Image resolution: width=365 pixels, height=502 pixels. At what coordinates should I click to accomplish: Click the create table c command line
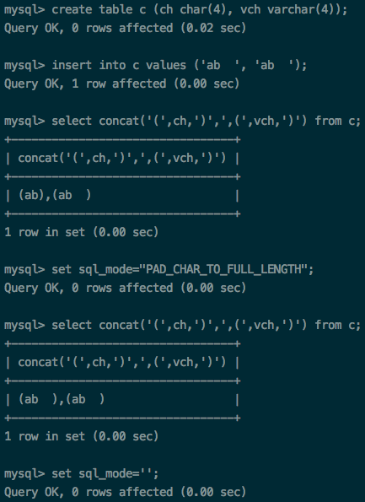175,9
